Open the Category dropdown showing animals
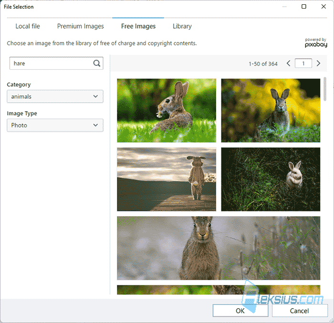Image resolution: width=334 pixels, height=323 pixels. [x=55, y=96]
